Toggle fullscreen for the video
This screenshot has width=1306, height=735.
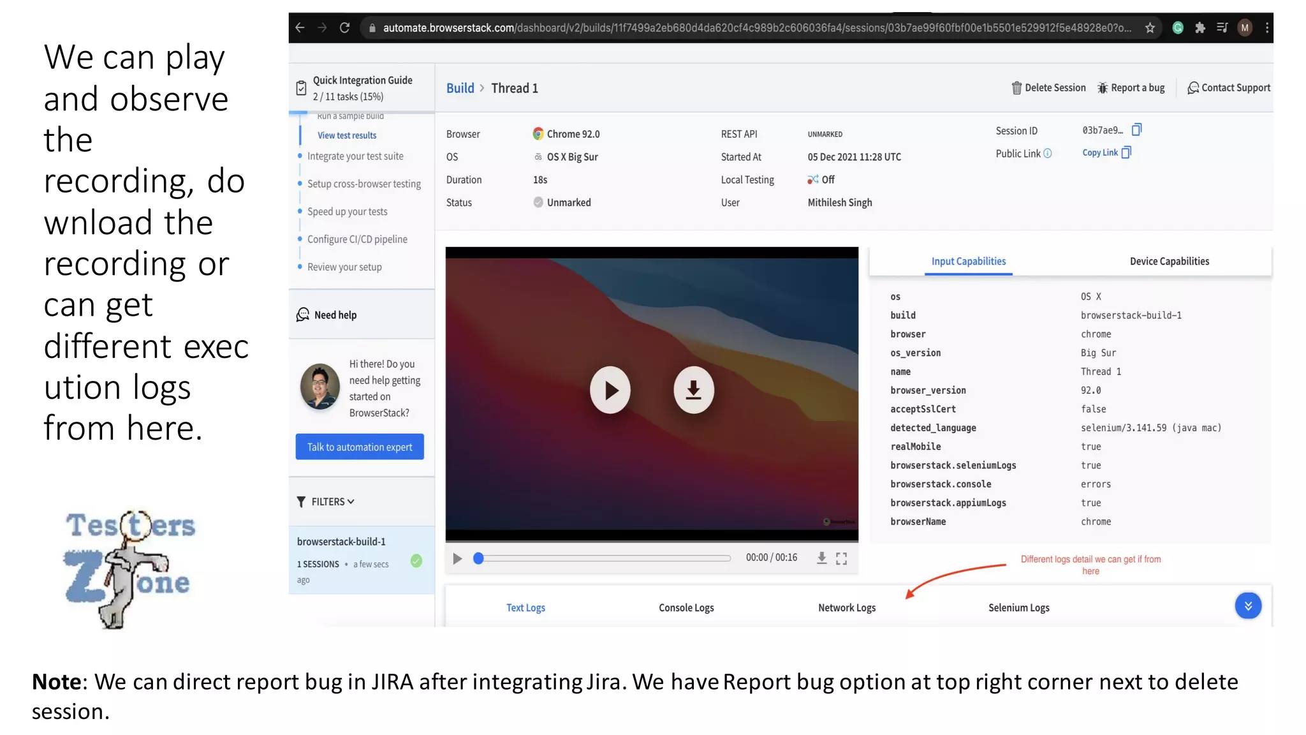[x=842, y=558]
